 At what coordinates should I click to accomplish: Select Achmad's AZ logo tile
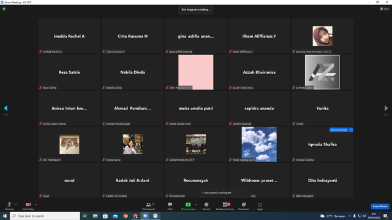click(x=322, y=72)
